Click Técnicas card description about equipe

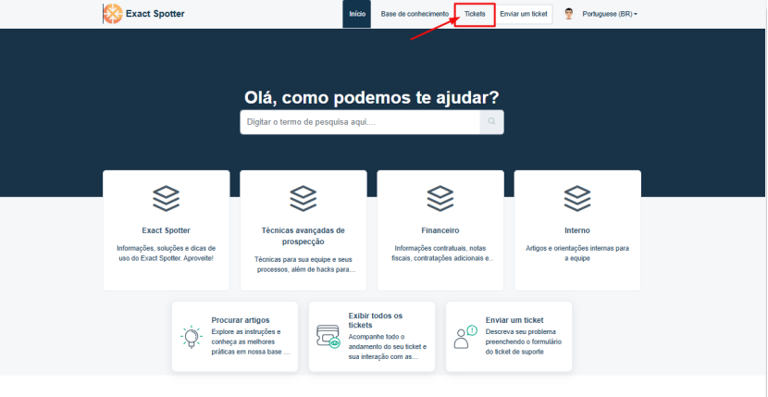pyautogui.click(x=303, y=265)
